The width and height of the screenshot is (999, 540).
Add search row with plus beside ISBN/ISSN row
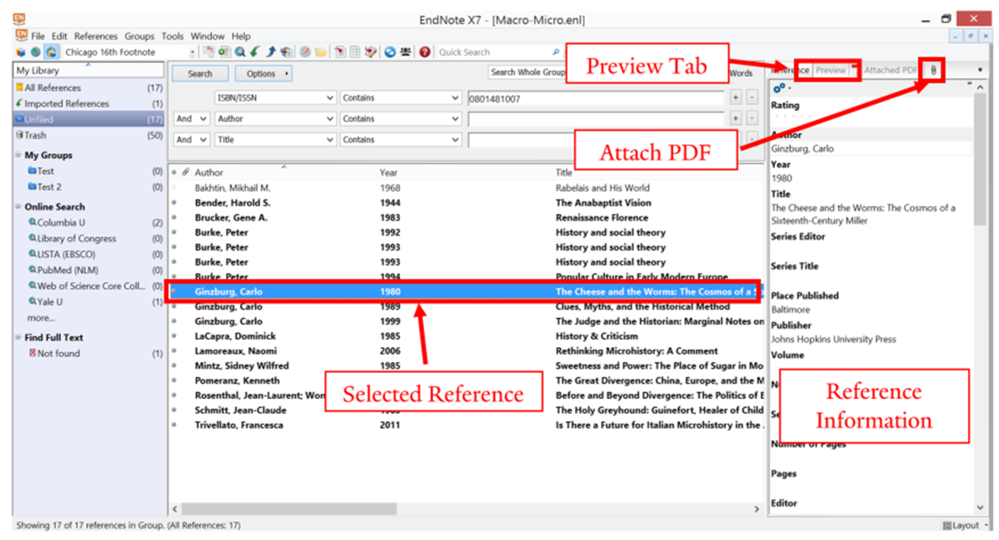click(735, 97)
